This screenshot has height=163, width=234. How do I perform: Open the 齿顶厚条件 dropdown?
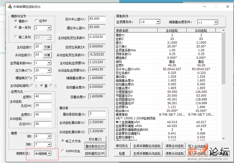tap(158, 22)
